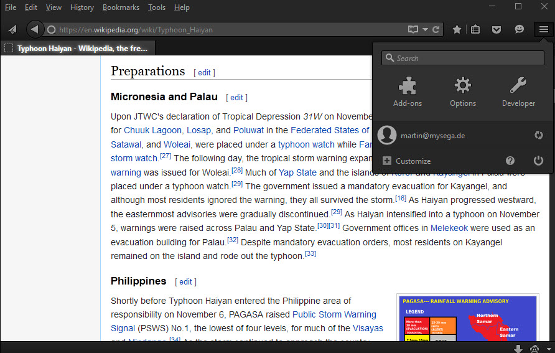
Task: Open the Hello chat smiley icon
Action: (520, 29)
